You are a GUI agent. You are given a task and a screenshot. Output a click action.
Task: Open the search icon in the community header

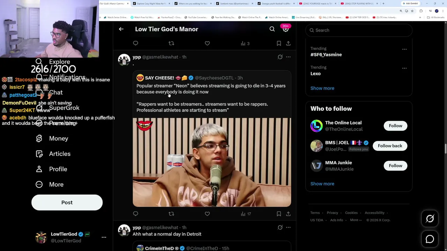272,29
